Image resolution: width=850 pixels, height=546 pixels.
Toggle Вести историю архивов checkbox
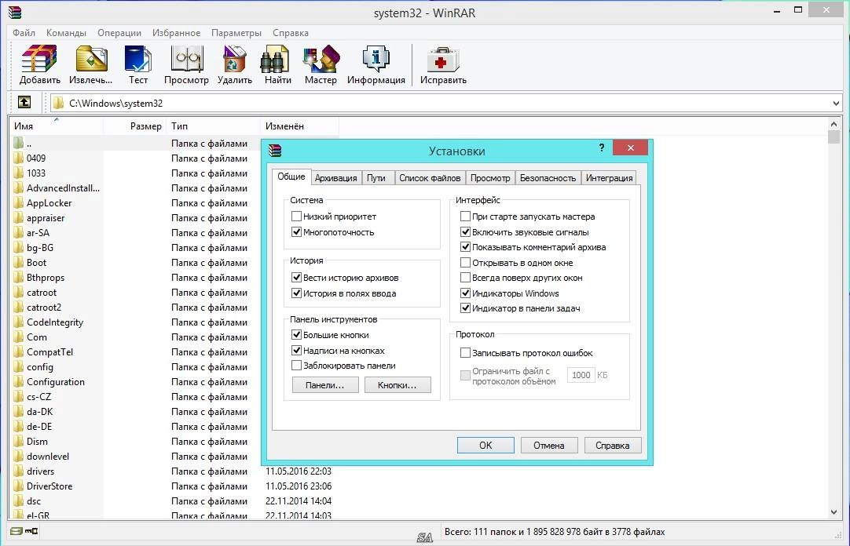tap(296, 278)
